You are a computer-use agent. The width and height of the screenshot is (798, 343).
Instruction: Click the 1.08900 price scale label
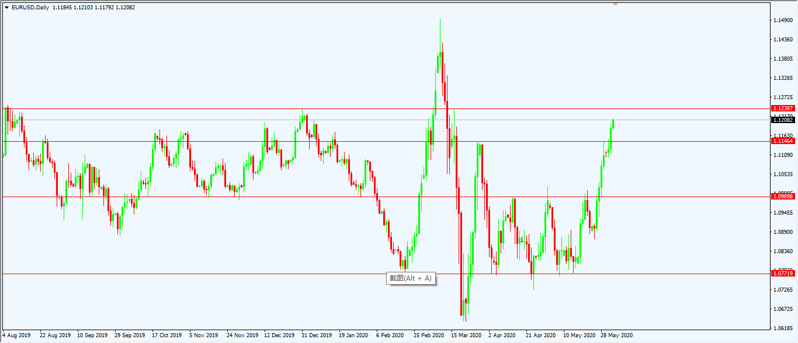click(x=783, y=232)
